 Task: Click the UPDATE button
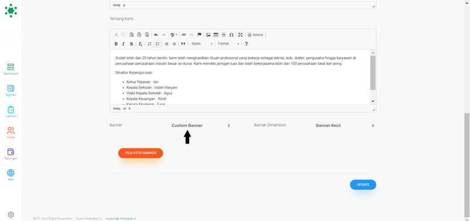point(363,185)
